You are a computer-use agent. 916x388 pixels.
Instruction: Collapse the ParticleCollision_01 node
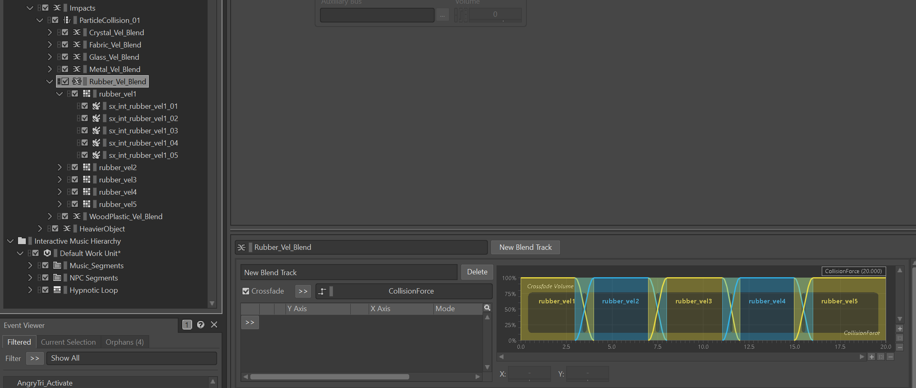point(40,20)
